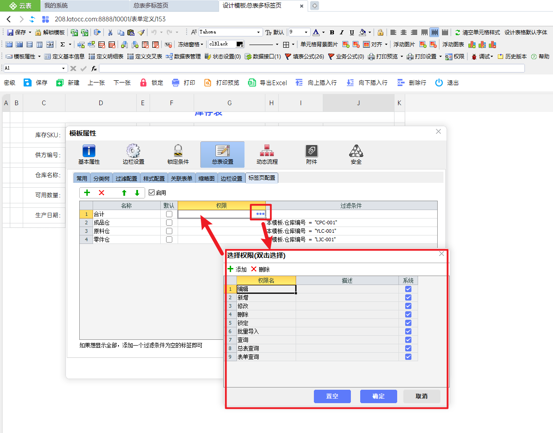The image size is (553, 433).
Task: Open 安全 section
Action: 356,154
